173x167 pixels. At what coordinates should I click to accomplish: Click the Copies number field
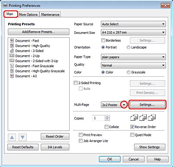99,118
